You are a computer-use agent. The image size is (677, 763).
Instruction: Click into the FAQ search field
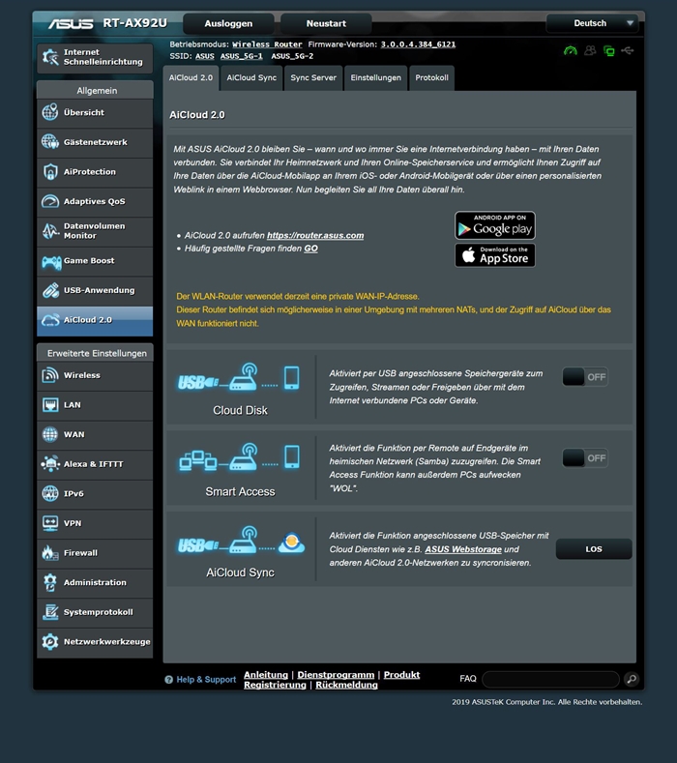[550, 679]
